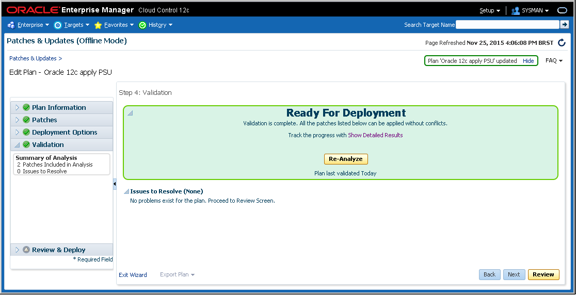This screenshot has width=576, height=295.
Task: Click the Review button
Action: 543,274
